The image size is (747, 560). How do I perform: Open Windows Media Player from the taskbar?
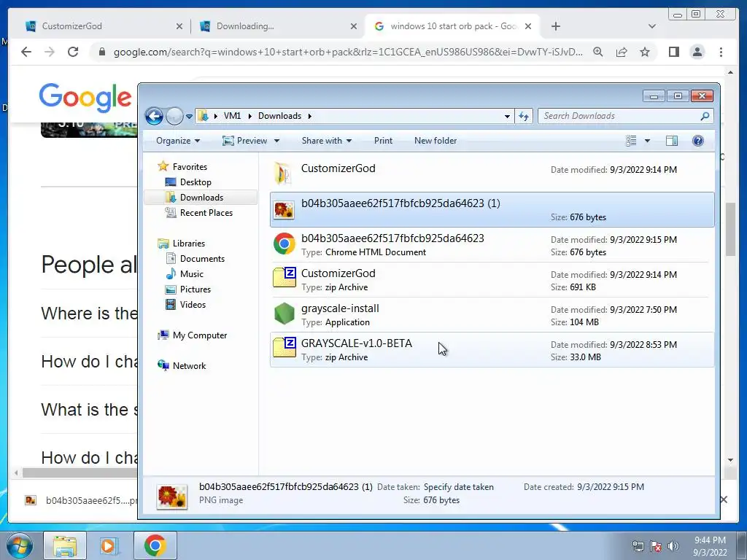tap(109, 546)
